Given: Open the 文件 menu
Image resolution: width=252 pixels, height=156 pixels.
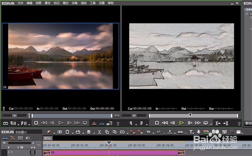Looking at the screenshot, I should [20, 3].
